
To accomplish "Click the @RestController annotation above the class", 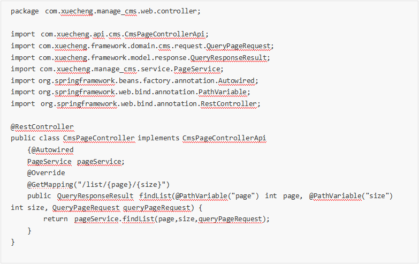I will point(42,127).
